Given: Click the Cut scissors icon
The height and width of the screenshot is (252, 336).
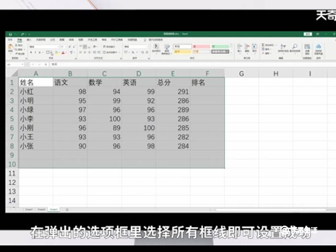Looking at the screenshot, I should [16, 46].
